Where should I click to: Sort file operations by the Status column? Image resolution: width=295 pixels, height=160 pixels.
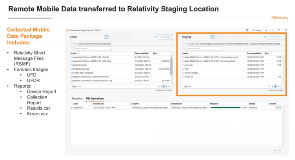258,104
